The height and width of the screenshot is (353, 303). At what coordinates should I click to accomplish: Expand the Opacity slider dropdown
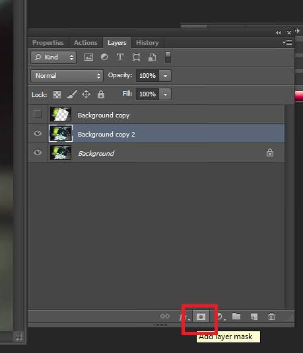click(165, 76)
